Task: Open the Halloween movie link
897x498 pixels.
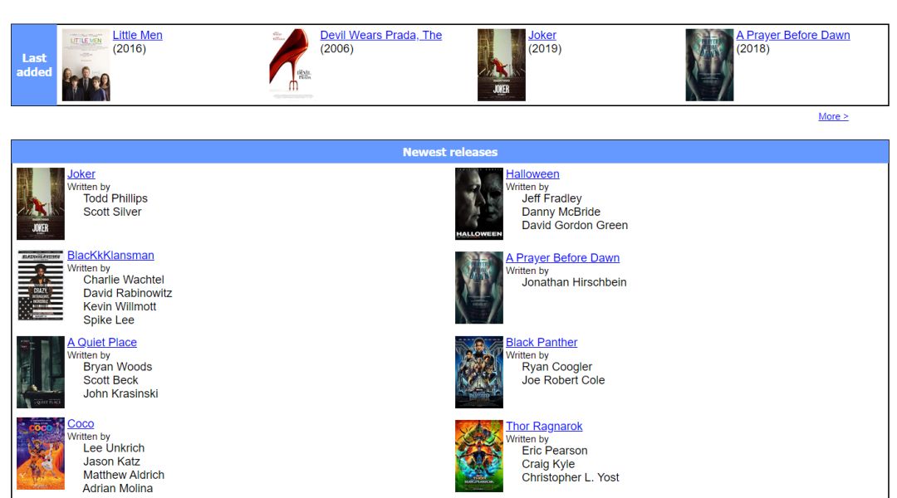Action: click(532, 173)
